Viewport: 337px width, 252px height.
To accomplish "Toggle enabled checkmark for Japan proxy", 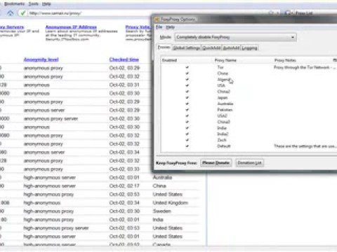I will tap(187, 97).
